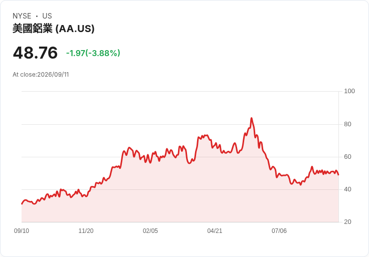This screenshot has height=257, width=369.
Task: Click the 04/21 x-axis date label
Action: pyautogui.click(x=215, y=231)
